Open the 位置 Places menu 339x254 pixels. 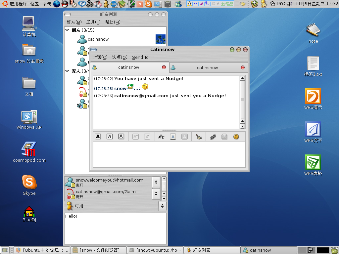(x=34, y=4)
